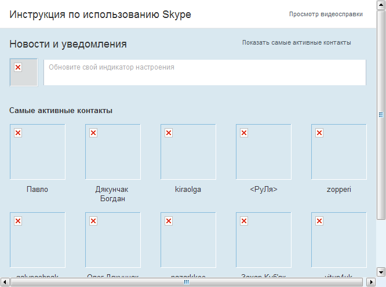386x287 pixels.
Task: Open the <РуЛя> contact picture
Action: pyautogui.click(x=264, y=152)
